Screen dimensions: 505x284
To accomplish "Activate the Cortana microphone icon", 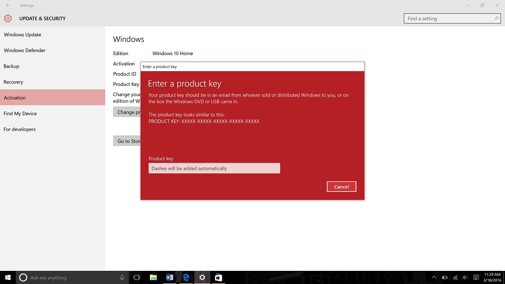I will [122, 277].
